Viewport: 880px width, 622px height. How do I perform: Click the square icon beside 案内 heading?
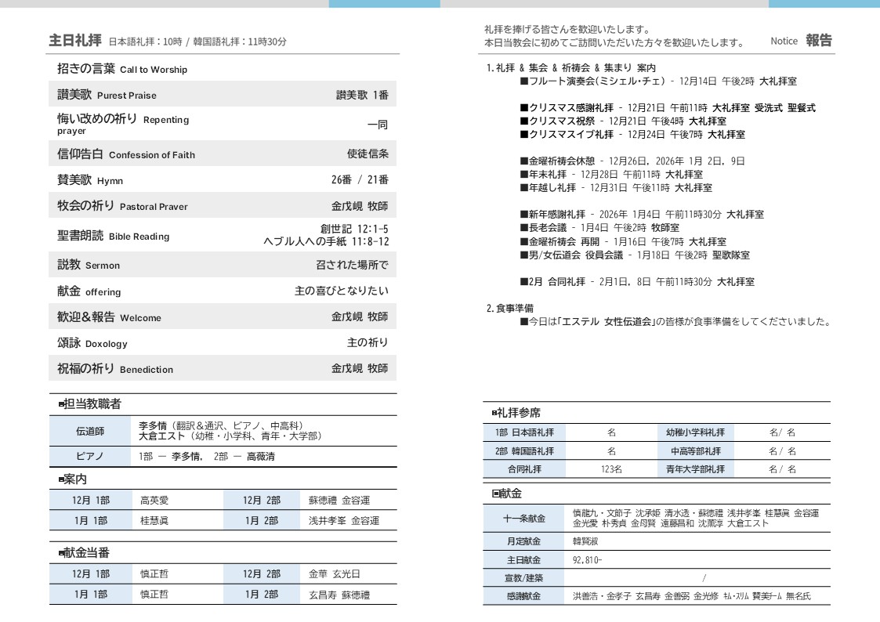(61, 479)
